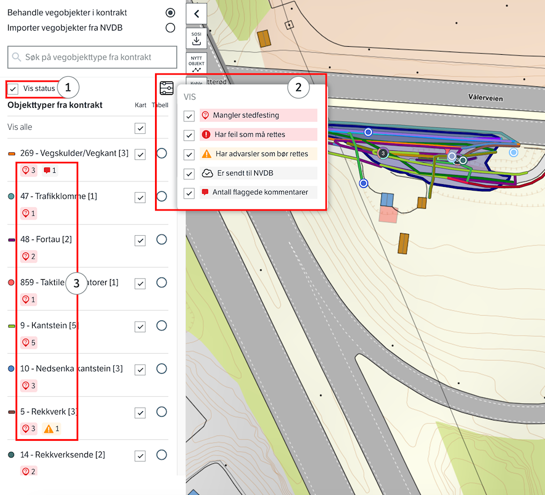Image resolution: width=545 pixels, height=495 pixels.
Task: Click the Nytt objekt tool button
Action: [x=196, y=63]
